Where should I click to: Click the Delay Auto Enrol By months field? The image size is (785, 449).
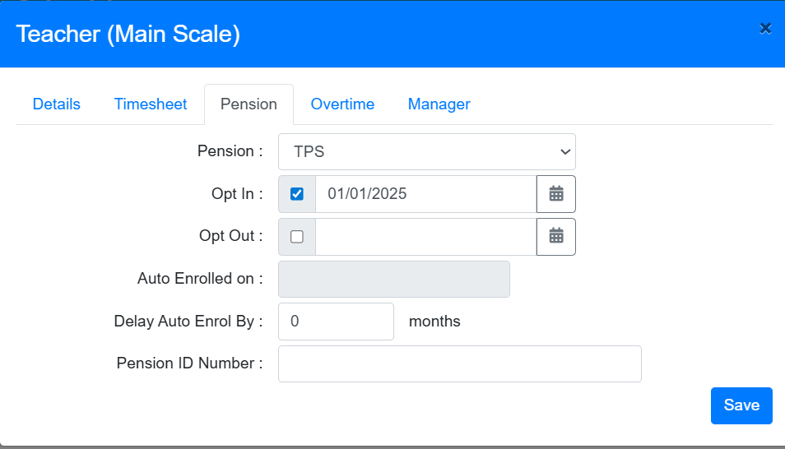click(x=336, y=322)
